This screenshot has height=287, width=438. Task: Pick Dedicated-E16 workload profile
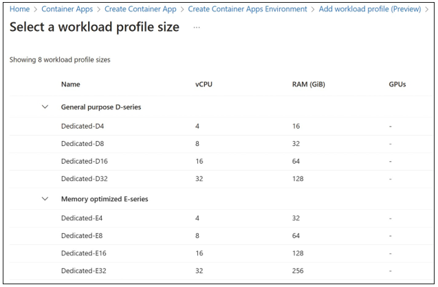coord(221,253)
